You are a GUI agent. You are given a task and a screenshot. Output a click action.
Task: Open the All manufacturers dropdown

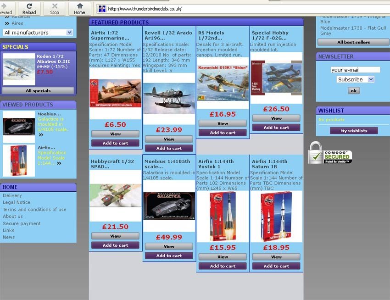pyautogui.click(x=38, y=33)
